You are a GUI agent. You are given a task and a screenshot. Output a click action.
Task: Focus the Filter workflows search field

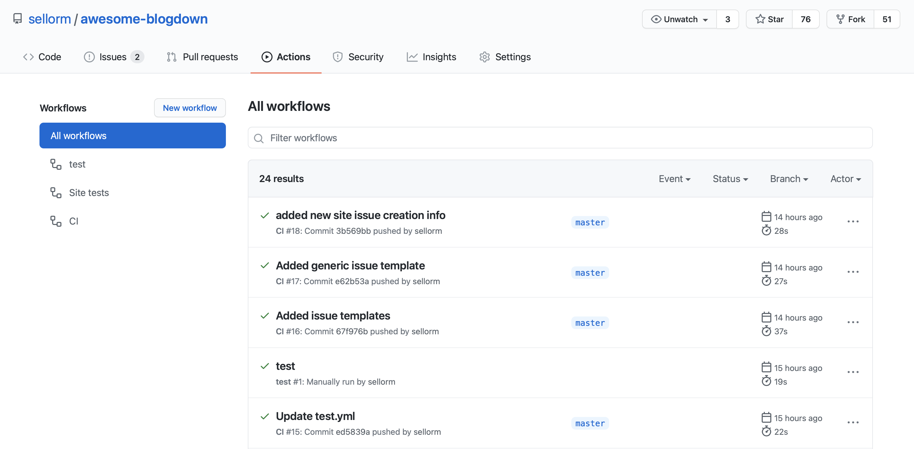[x=560, y=138]
